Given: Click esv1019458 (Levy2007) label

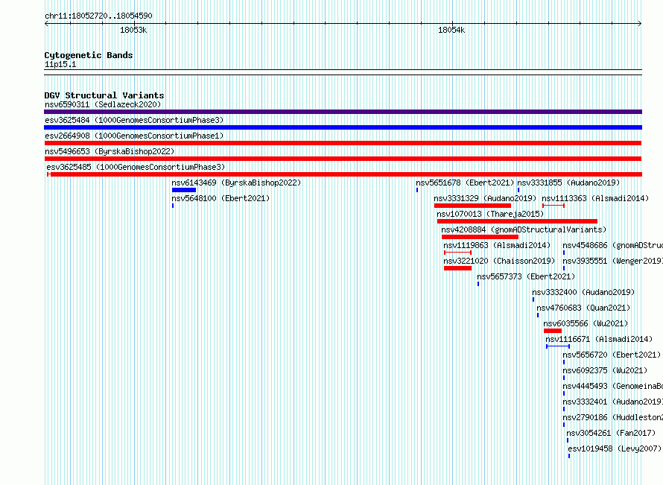Looking at the screenshot, I should (615, 448).
